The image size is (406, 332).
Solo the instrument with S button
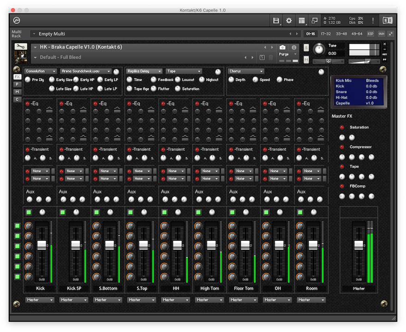point(306,47)
